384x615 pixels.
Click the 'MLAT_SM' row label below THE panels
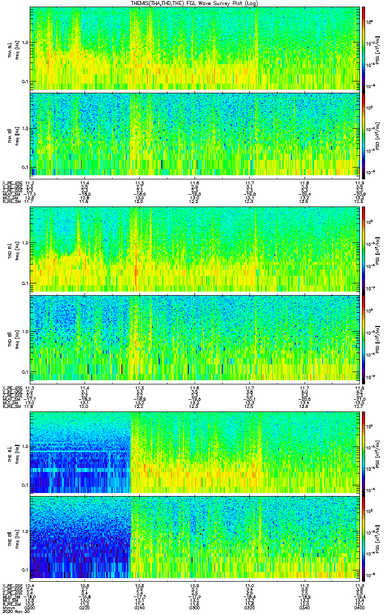11,597
